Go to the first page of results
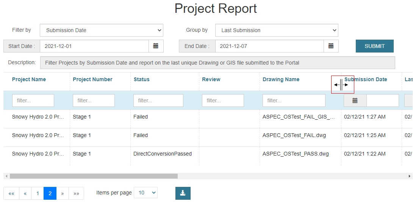Viewport: 413px width, 202px height. tap(11, 193)
